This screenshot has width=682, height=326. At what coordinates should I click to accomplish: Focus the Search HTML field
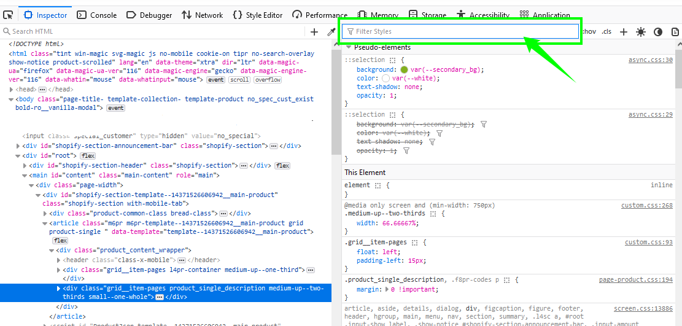pyautogui.click(x=153, y=31)
